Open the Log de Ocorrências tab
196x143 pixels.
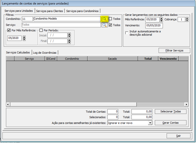(x=45, y=53)
